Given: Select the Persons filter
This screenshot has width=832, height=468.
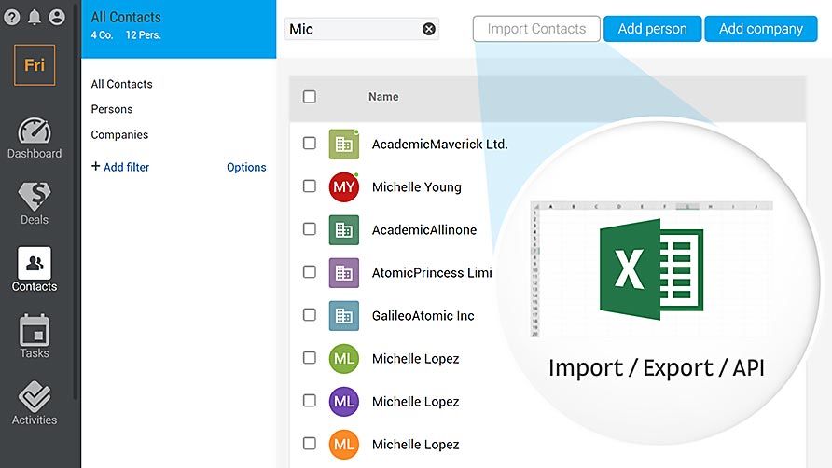Looking at the screenshot, I should pos(111,109).
